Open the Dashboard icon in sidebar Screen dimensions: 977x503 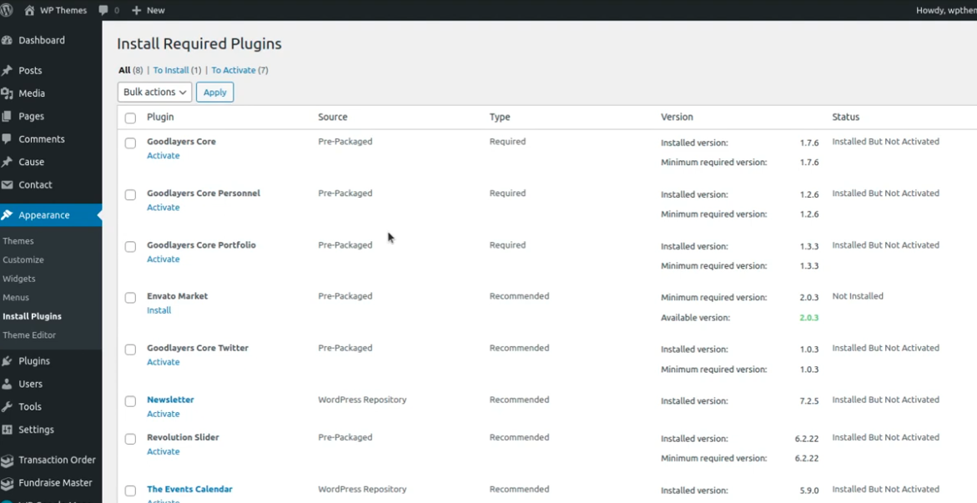8,40
